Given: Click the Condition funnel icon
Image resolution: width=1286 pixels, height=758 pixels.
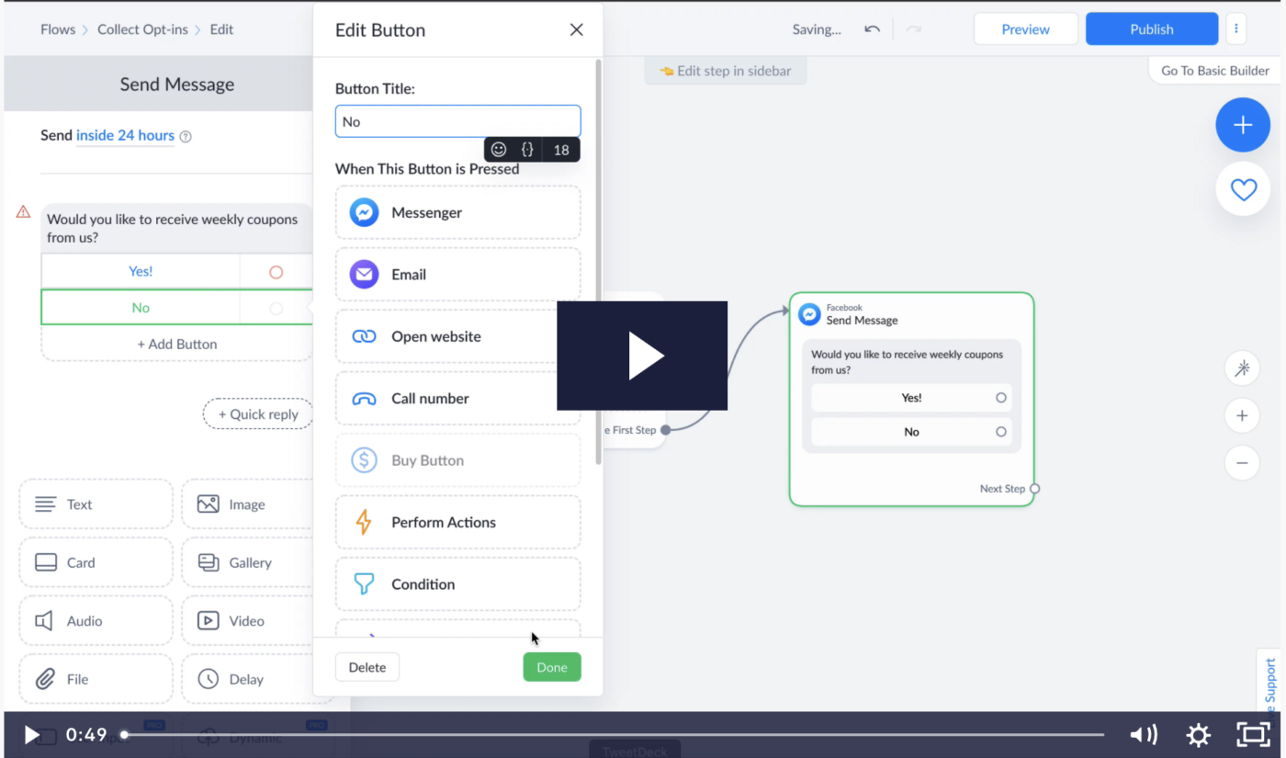Looking at the screenshot, I should coord(364,584).
